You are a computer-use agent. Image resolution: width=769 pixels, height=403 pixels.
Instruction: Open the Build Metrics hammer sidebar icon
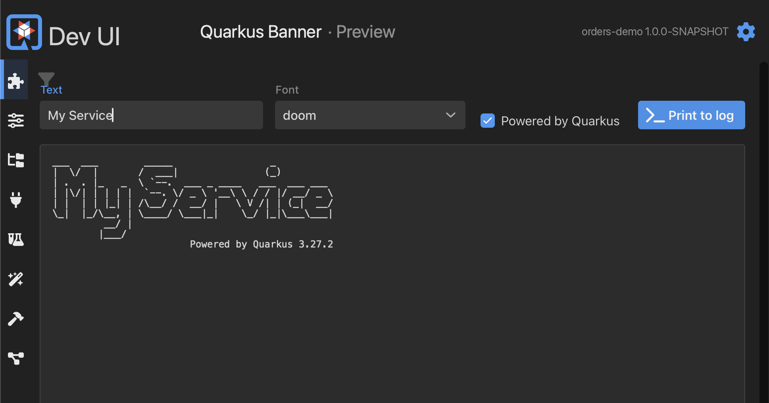click(16, 319)
